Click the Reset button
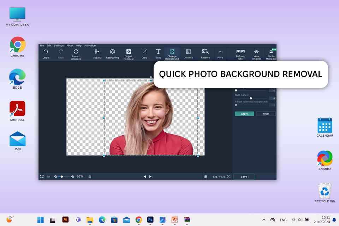Image resolution: width=339 pixels, height=226 pixels. [266, 114]
